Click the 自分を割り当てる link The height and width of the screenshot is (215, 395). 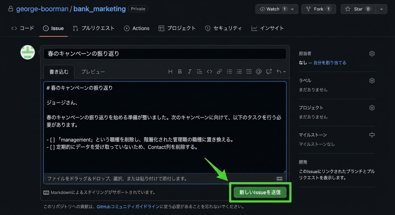tap(330, 63)
